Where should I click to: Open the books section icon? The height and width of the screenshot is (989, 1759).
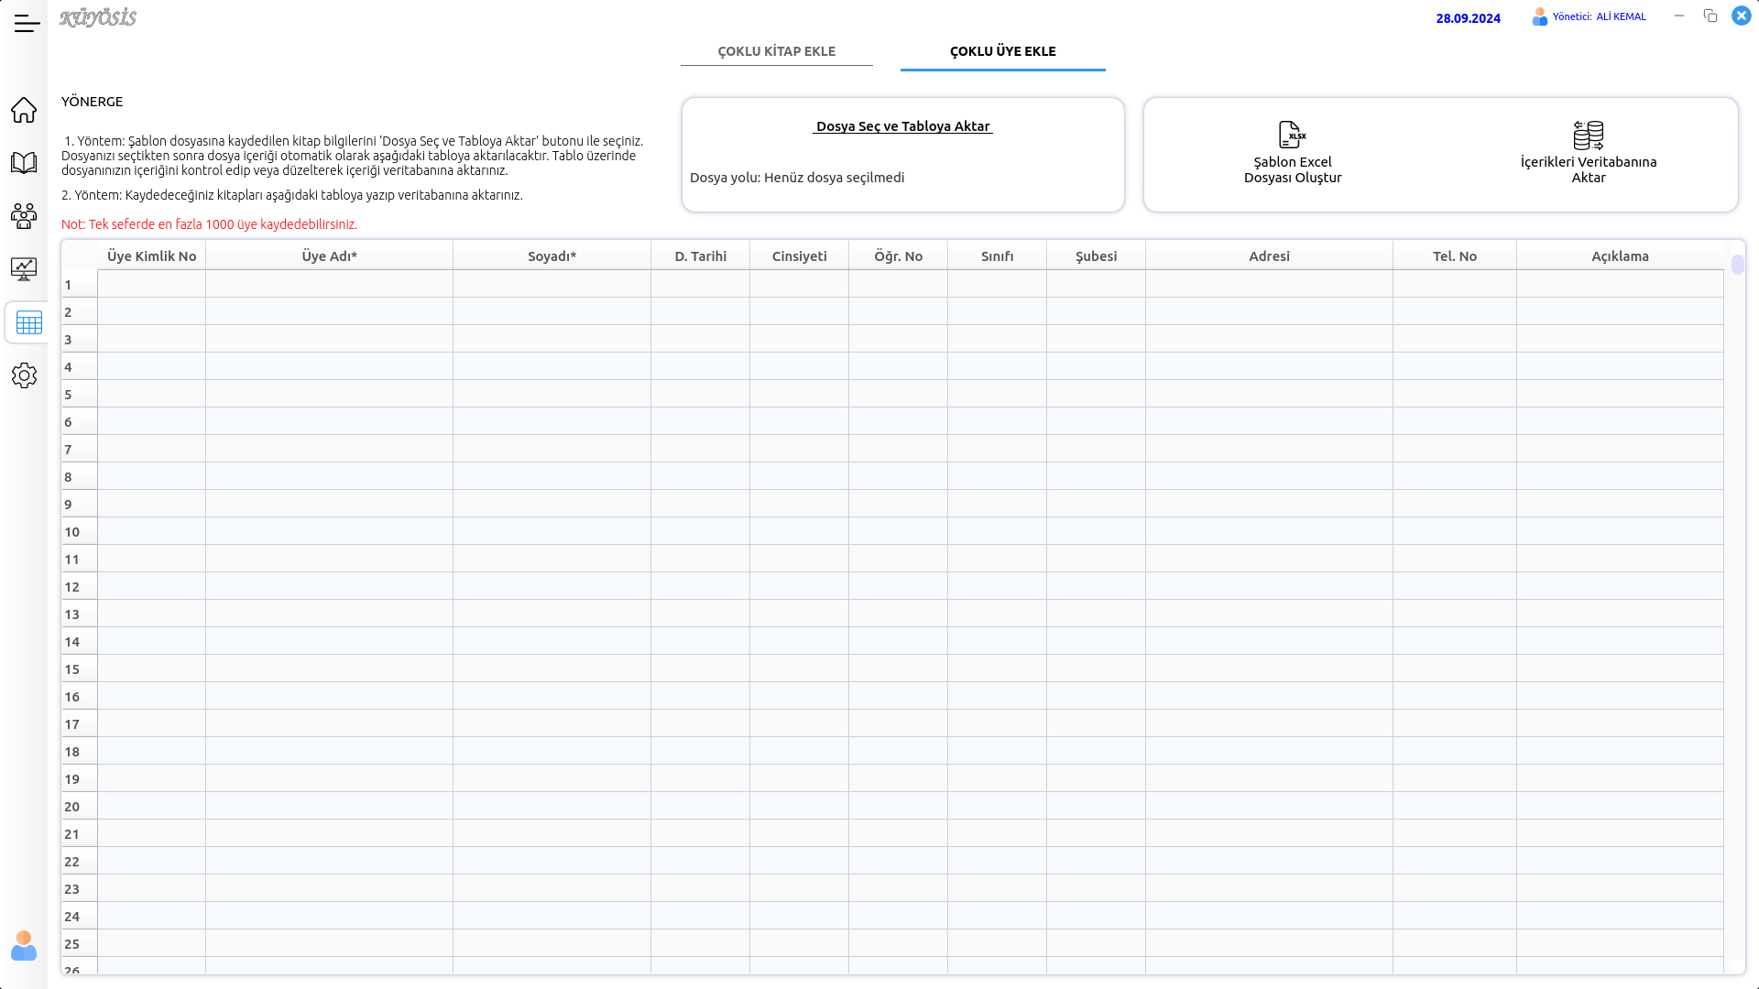[x=24, y=163]
